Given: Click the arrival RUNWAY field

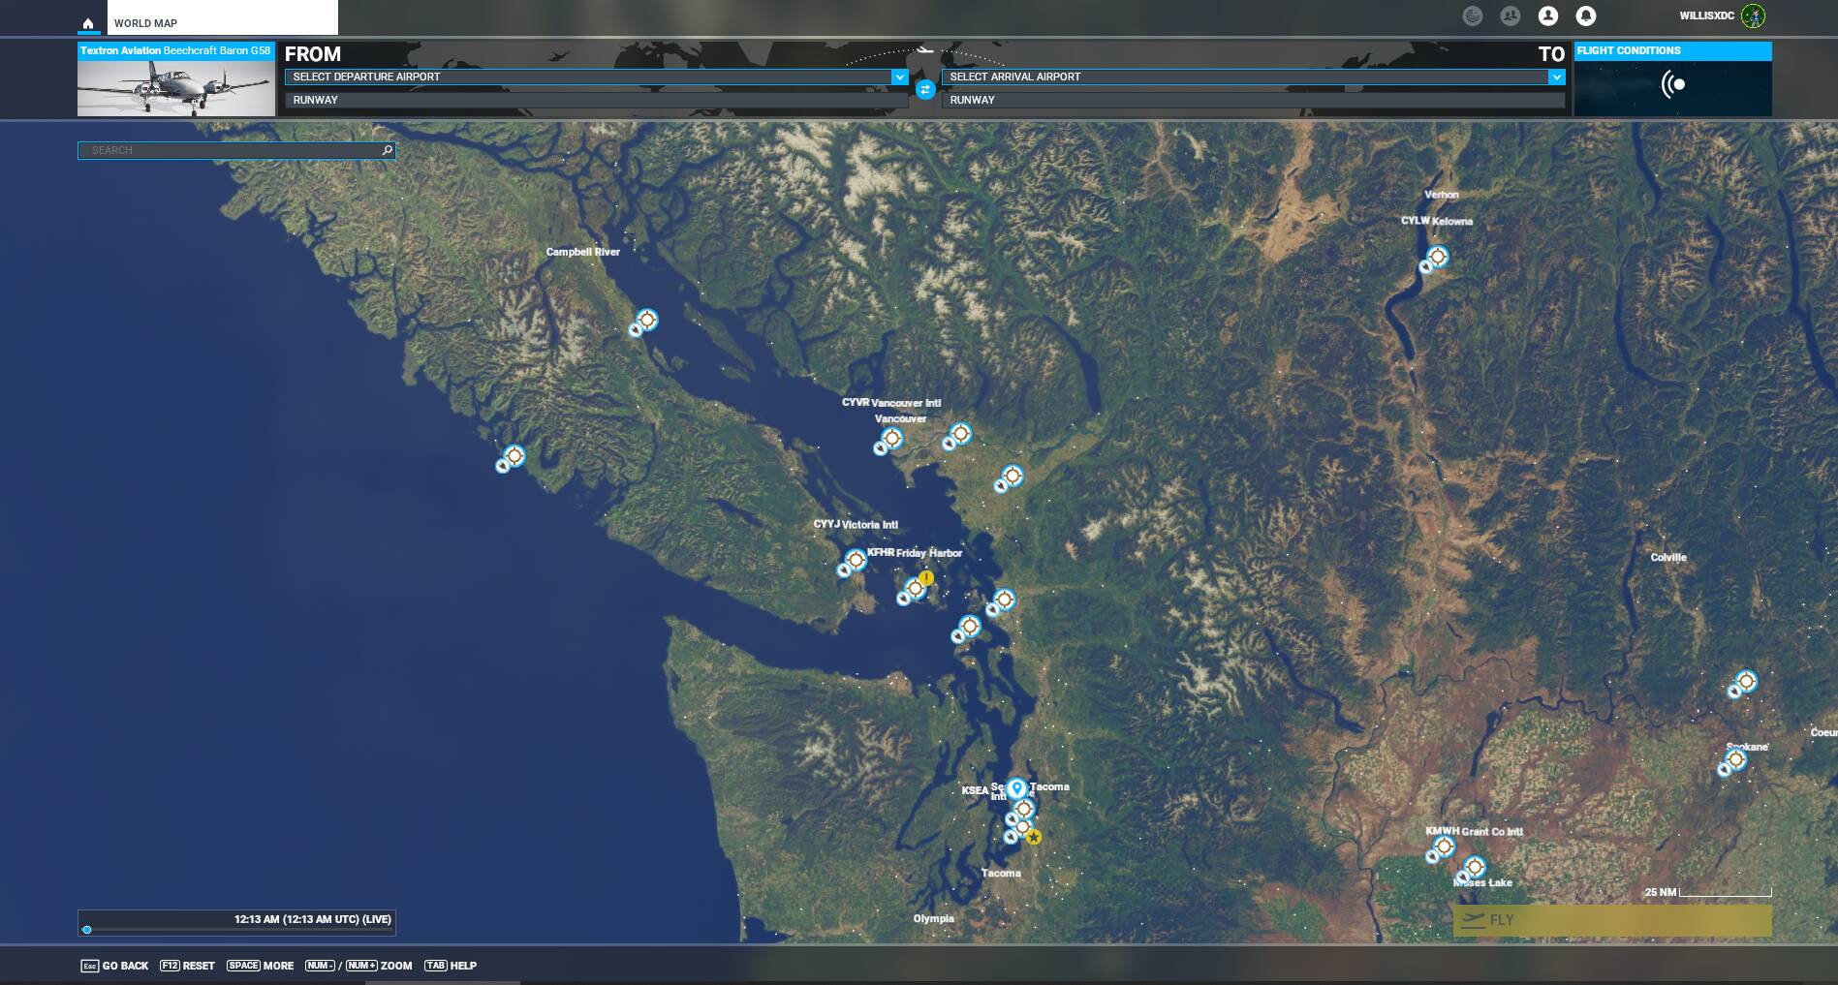Looking at the screenshot, I should point(1253,100).
